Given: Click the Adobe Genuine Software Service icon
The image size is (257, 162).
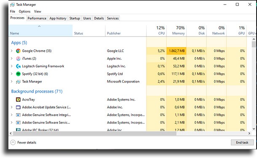Looking at the screenshot, I should click(18, 122).
